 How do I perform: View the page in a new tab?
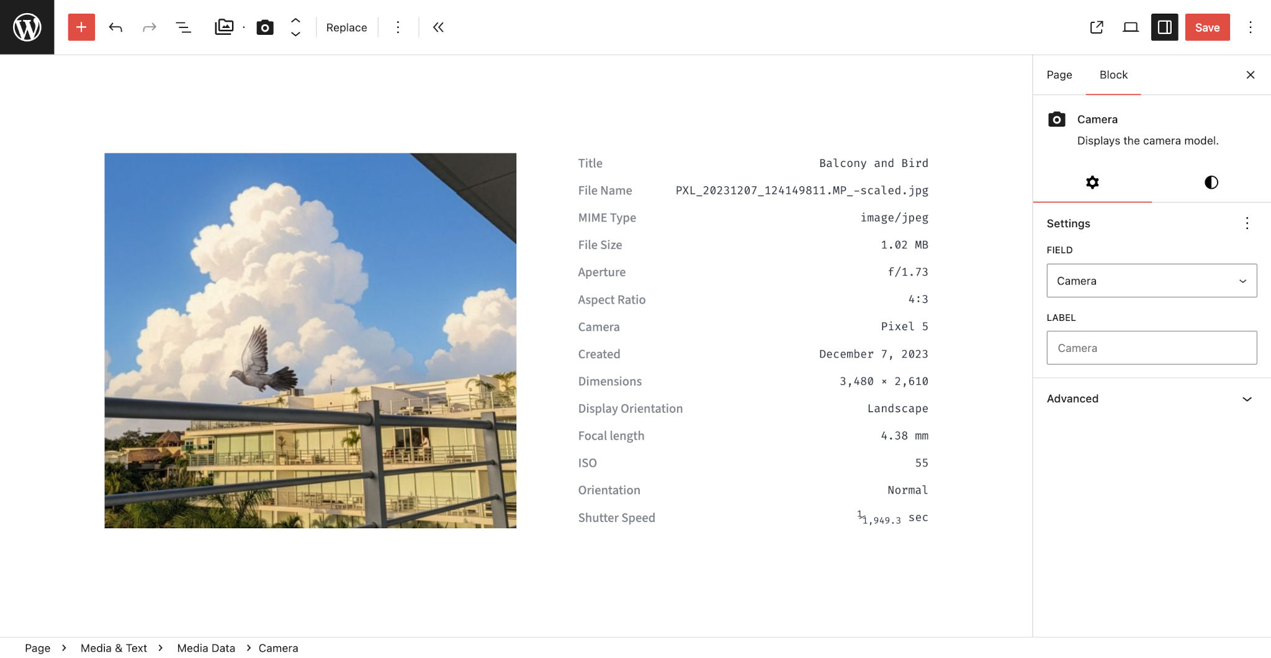point(1097,27)
